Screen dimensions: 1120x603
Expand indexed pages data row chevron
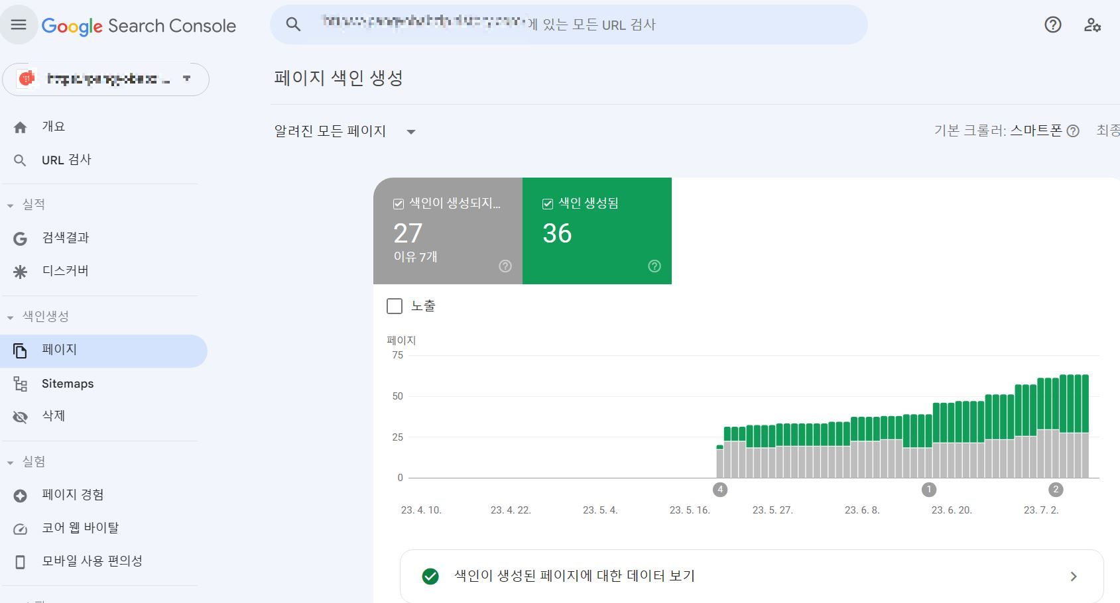click(1074, 576)
